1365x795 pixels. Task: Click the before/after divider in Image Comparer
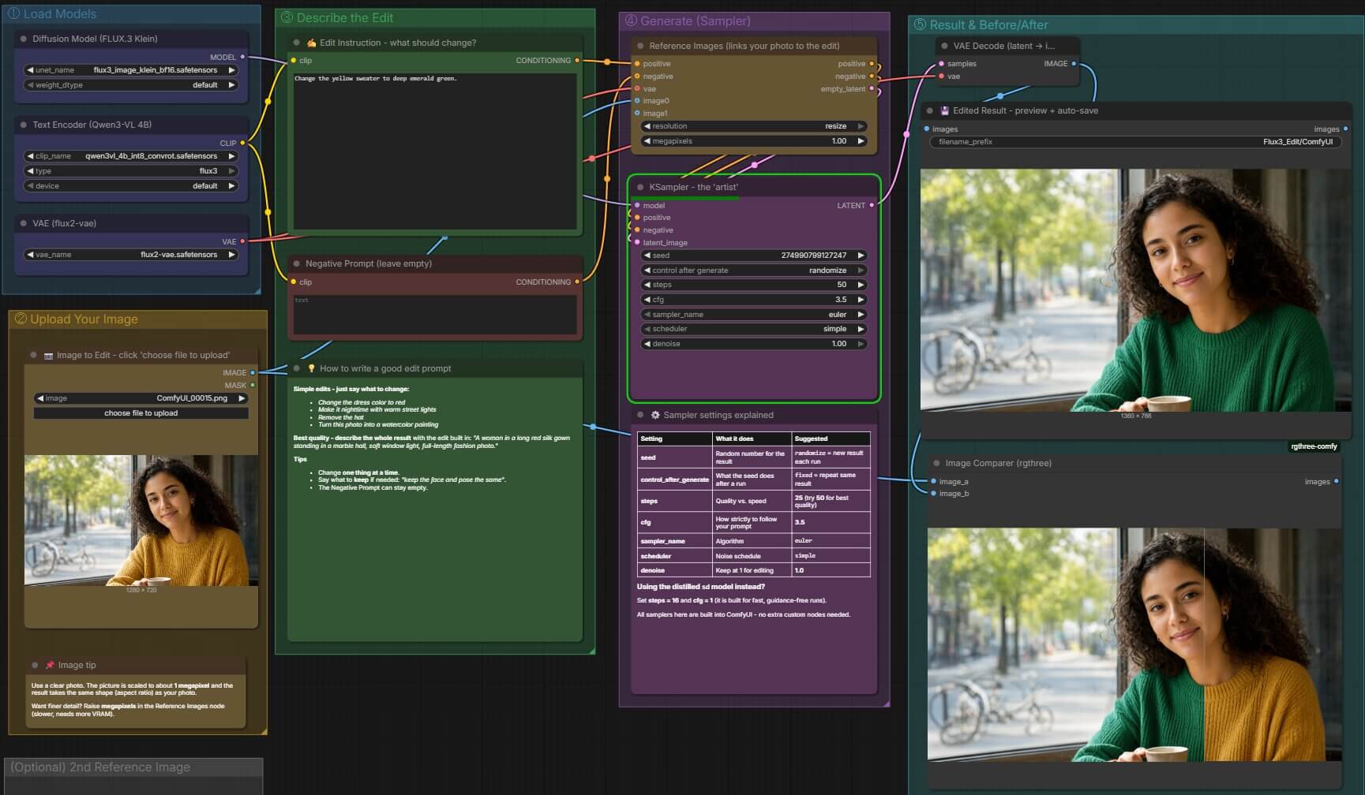pos(1204,644)
